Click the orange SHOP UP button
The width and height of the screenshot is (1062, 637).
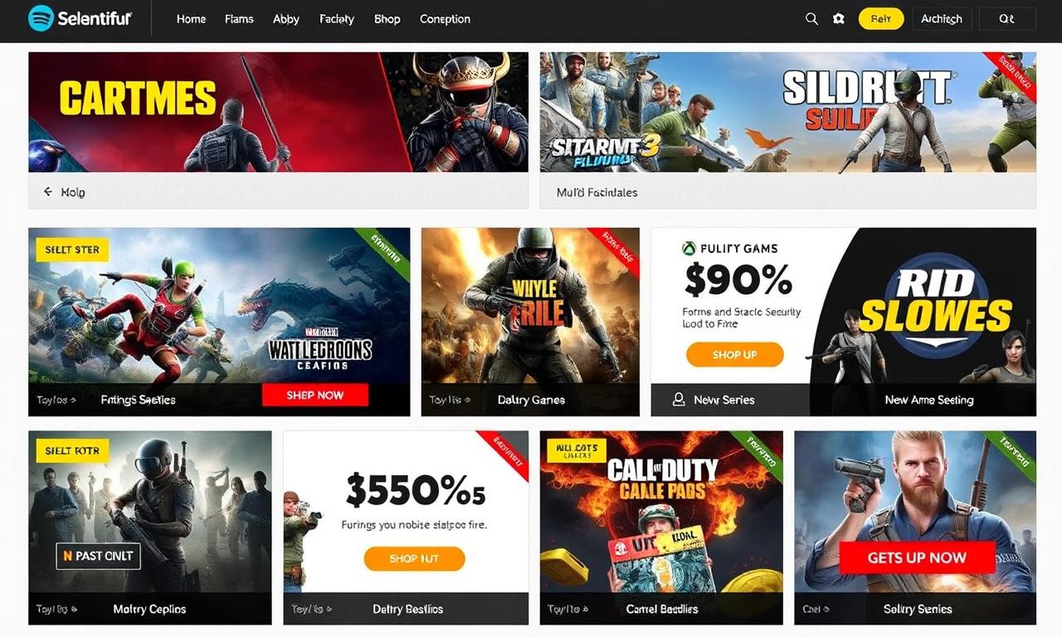coord(734,354)
